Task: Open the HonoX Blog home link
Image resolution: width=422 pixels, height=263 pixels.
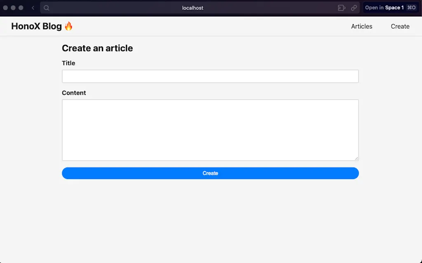Action: [42, 26]
